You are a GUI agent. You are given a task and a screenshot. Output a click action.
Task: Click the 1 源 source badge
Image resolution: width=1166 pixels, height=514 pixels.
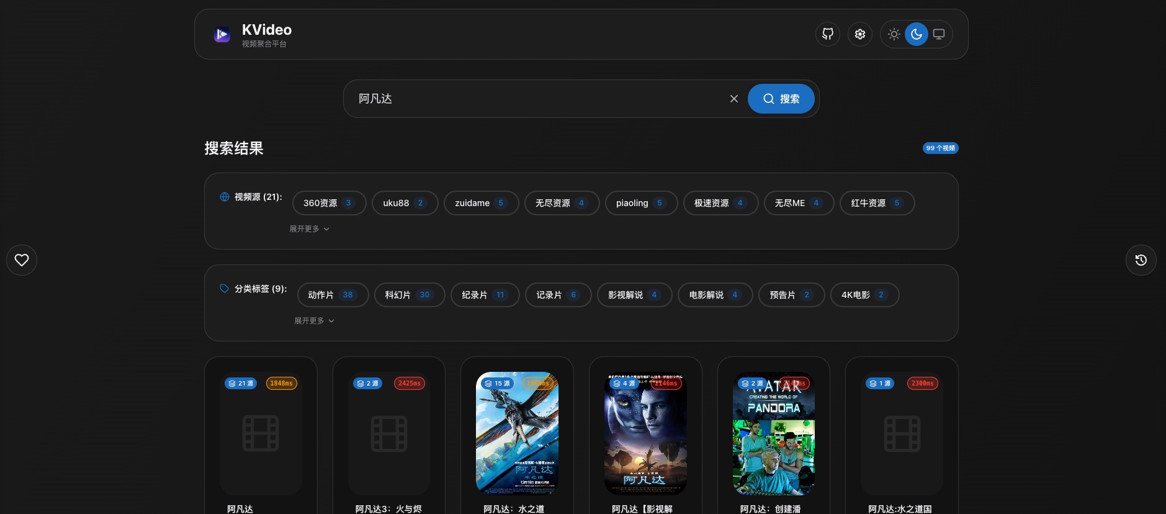880,384
